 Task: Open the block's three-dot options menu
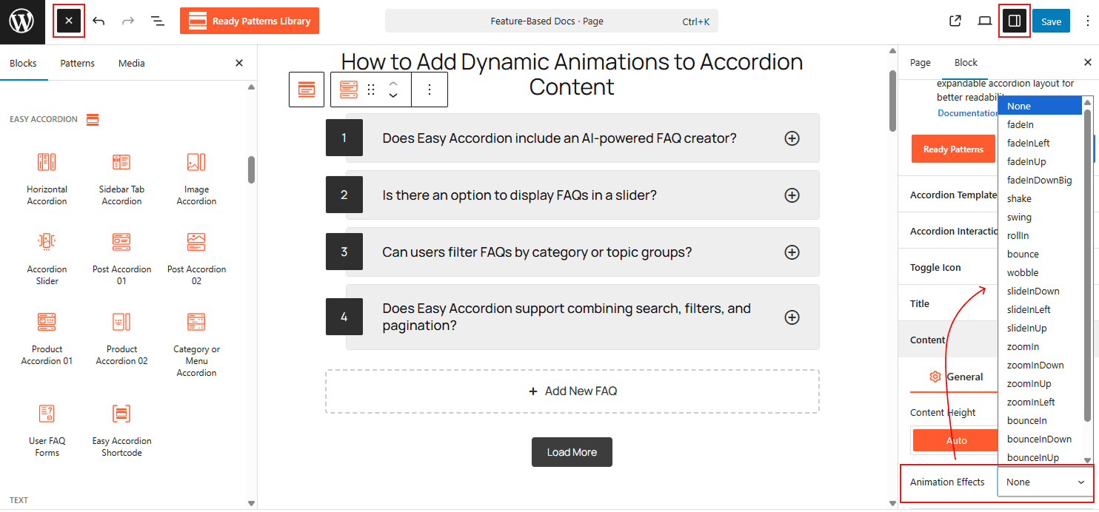point(430,89)
